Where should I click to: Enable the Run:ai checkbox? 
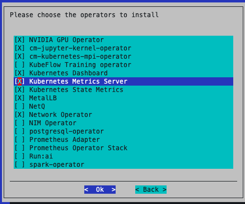tap(20, 156)
